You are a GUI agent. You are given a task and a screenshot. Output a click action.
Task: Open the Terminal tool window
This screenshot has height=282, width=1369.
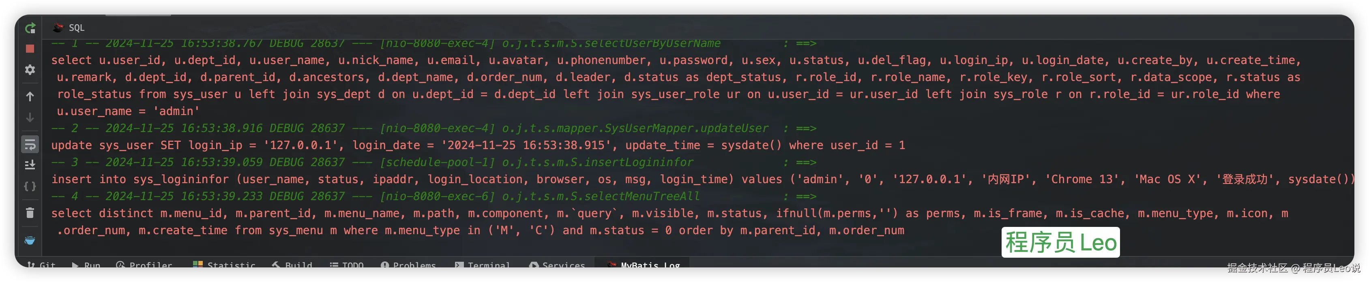[483, 265]
